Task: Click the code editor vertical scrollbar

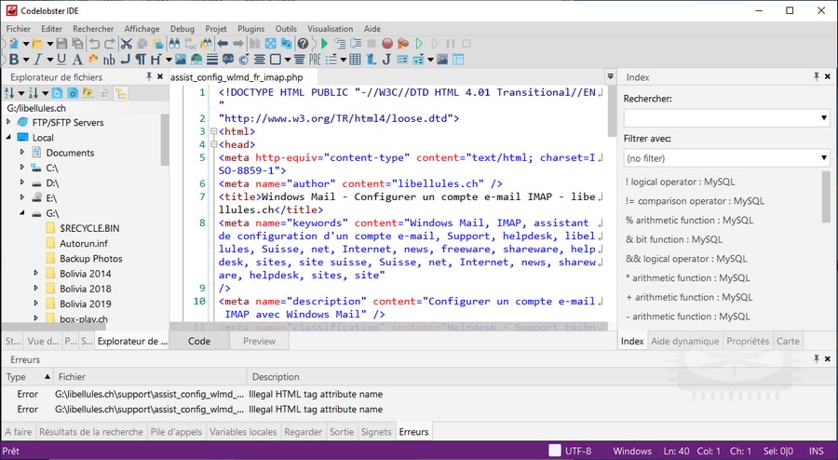Action: (x=612, y=111)
